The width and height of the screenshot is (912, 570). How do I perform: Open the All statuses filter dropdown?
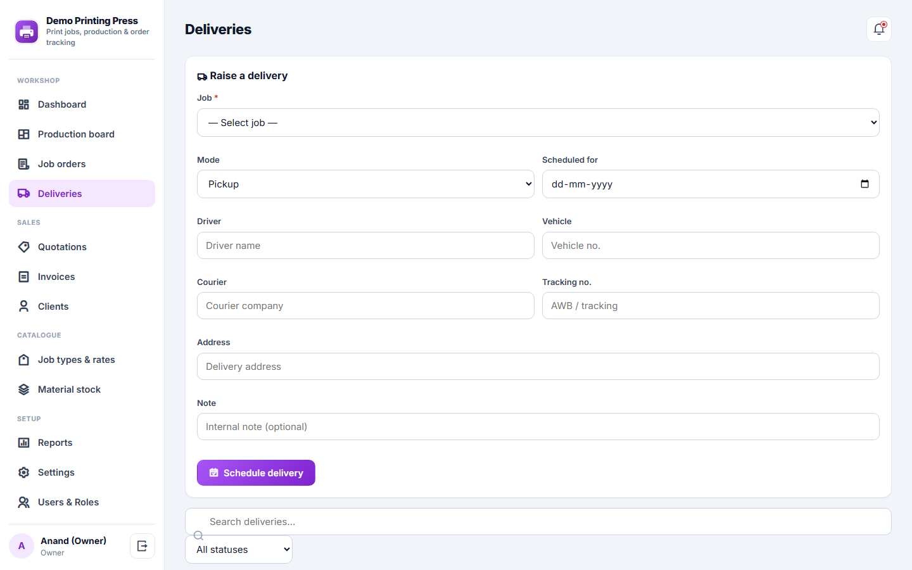[239, 550]
